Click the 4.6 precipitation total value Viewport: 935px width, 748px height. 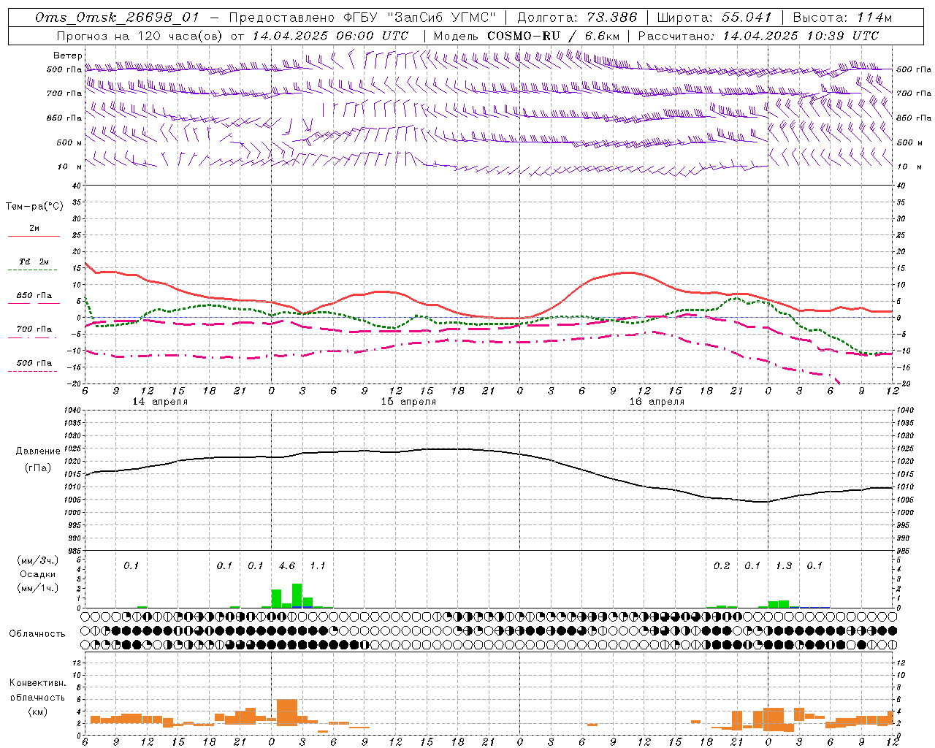287,566
